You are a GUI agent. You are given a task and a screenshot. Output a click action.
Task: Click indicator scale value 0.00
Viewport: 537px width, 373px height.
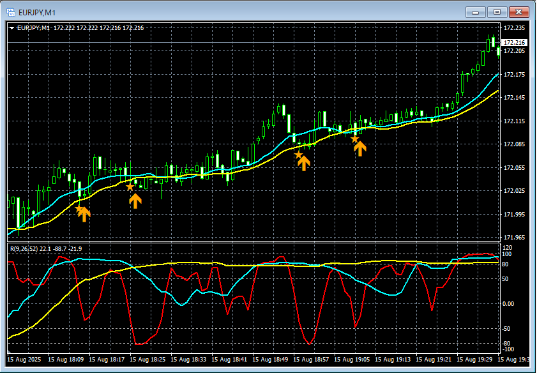(508, 304)
